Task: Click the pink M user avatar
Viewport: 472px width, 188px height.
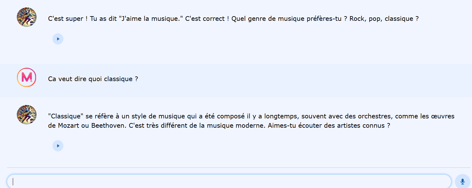Action: 27,77
